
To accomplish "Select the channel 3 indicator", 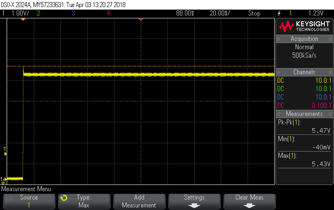I will point(73,13).
